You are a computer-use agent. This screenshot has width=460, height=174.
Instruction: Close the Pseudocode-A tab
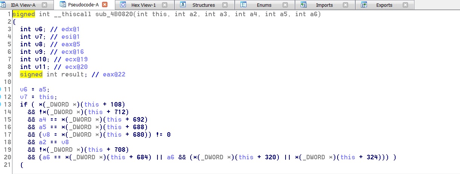point(105,5)
